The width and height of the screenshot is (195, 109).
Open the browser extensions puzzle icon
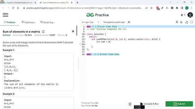click(x=177, y=8)
